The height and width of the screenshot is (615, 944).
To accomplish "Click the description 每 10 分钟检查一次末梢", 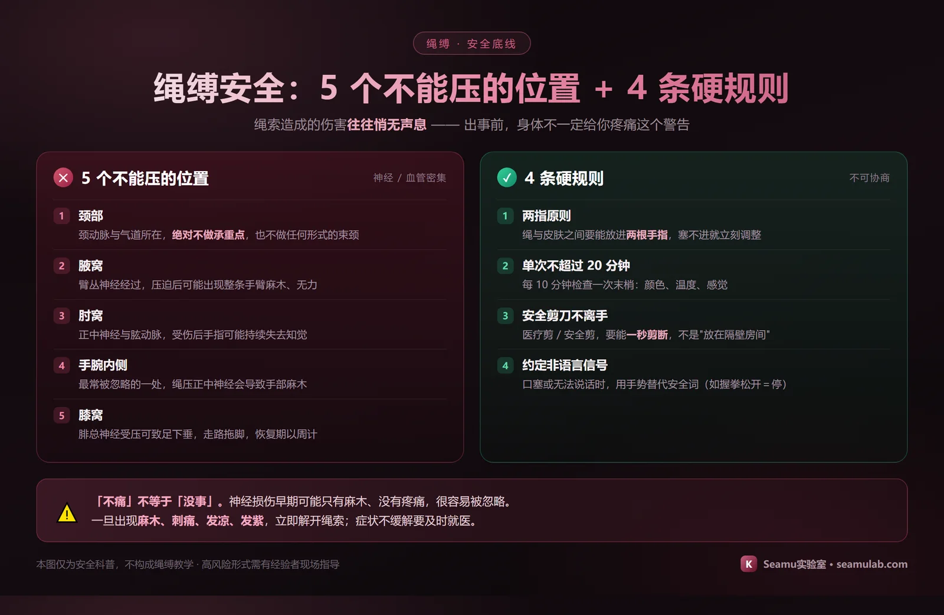I will pyautogui.click(x=625, y=285).
